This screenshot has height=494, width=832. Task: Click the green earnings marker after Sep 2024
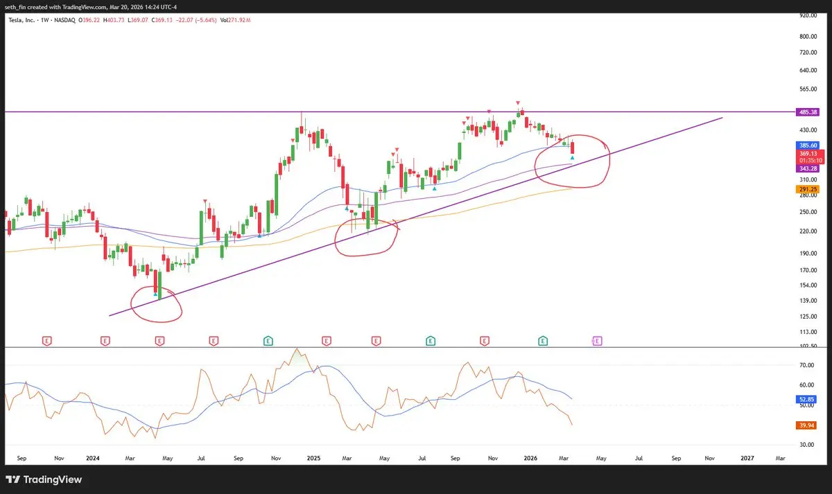point(268,341)
